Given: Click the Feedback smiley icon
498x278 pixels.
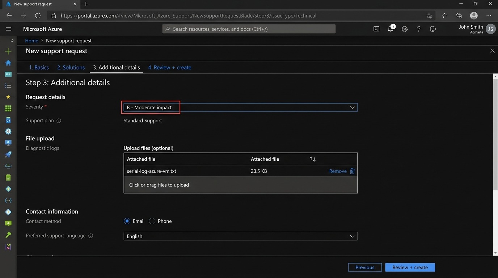Looking at the screenshot, I should (x=433, y=29).
